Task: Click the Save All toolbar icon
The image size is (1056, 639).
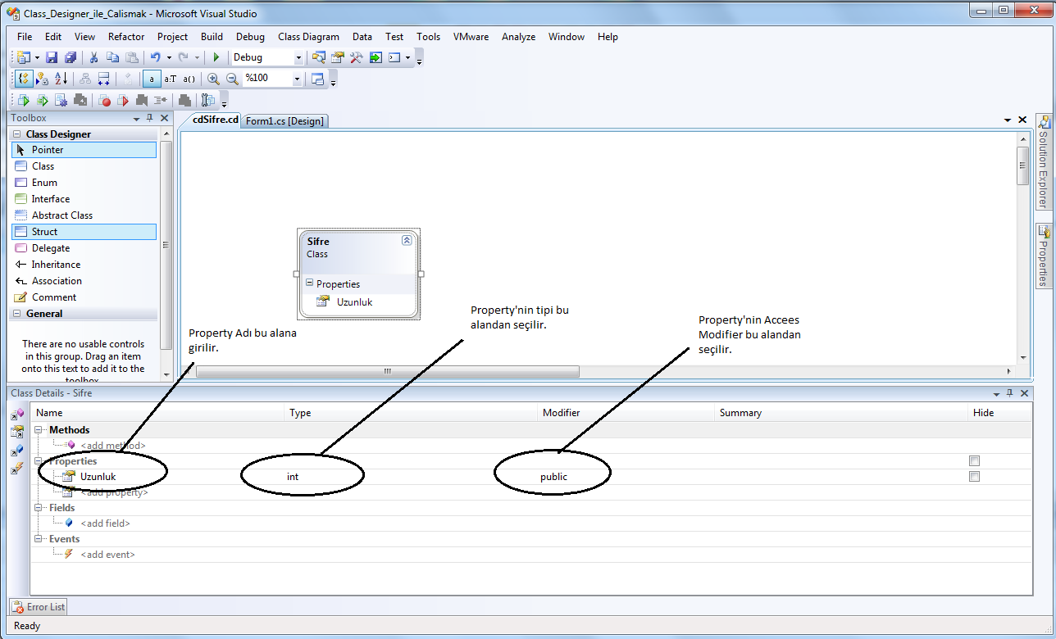Action: [x=70, y=57]
